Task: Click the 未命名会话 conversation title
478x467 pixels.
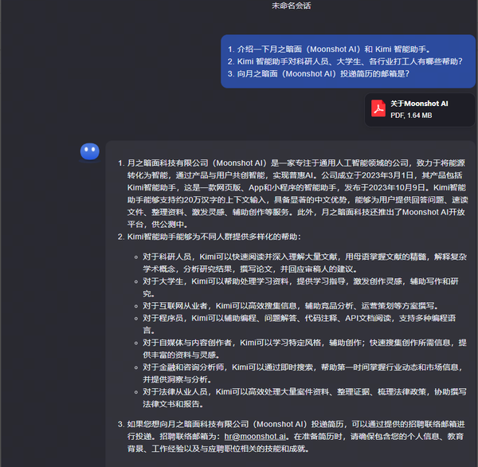Action: pos(291,6)
